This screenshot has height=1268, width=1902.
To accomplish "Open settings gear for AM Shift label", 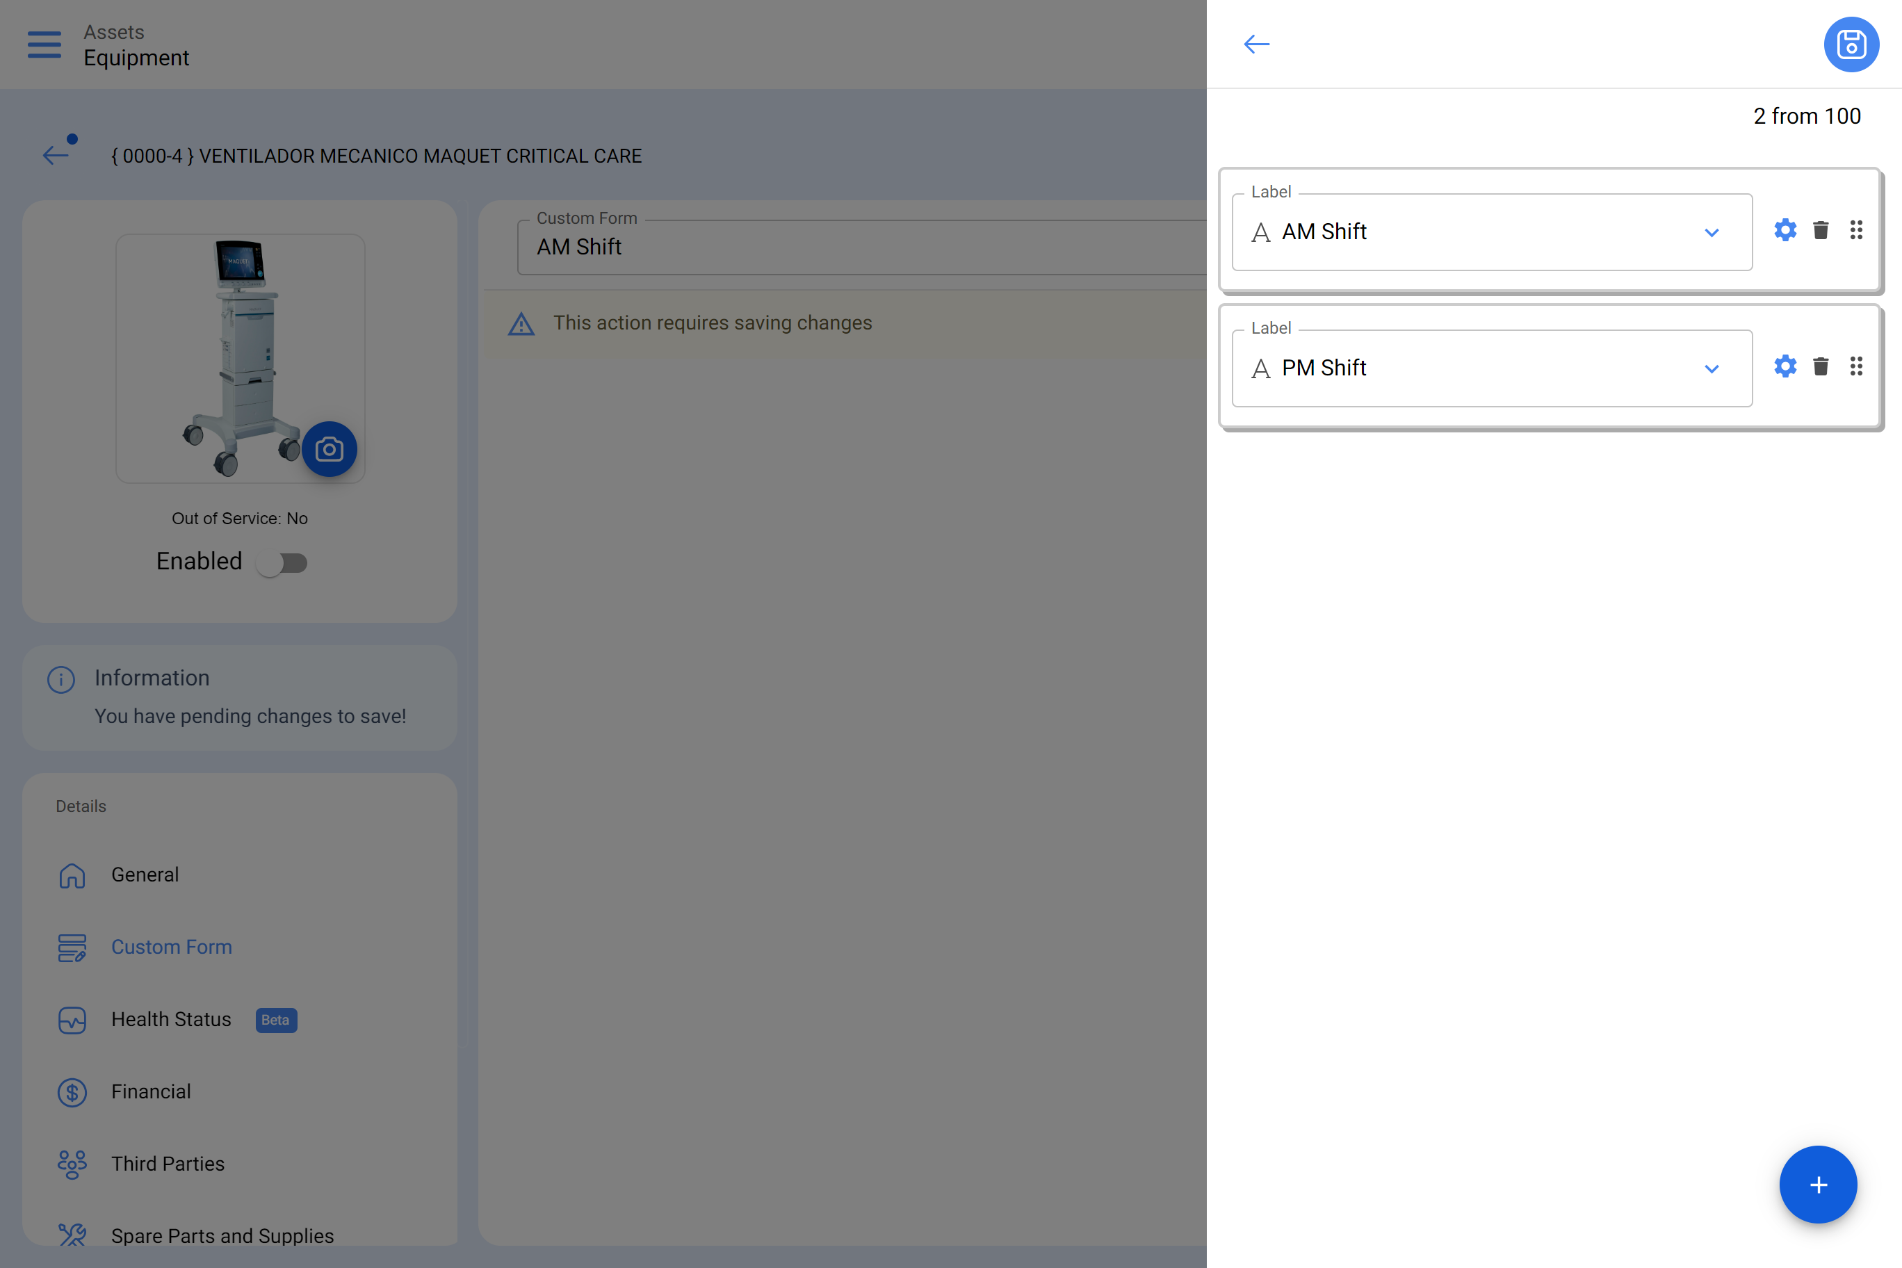I will pyautogui.click(x=1785, y=231).
